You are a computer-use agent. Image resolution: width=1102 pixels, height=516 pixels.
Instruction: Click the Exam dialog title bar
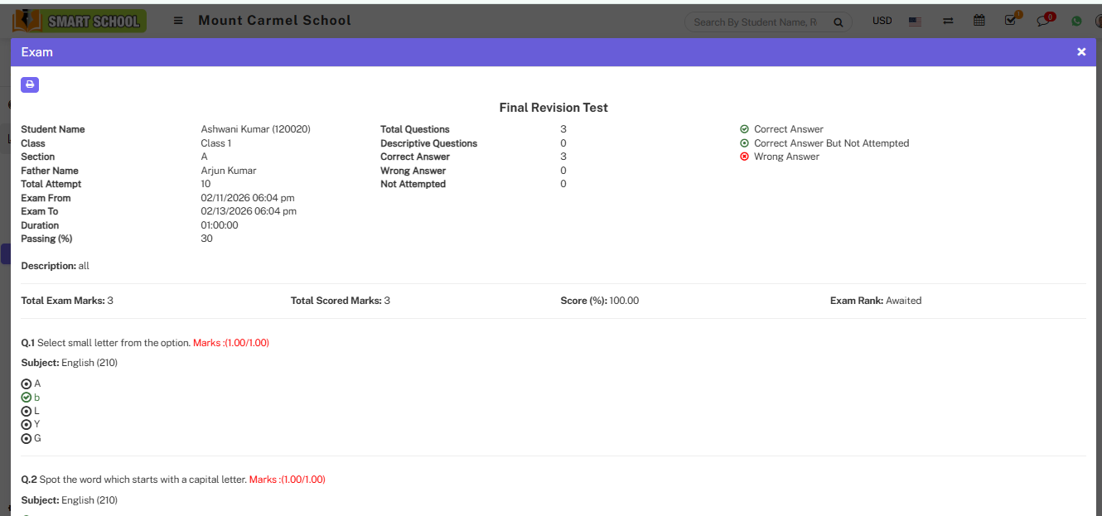(497, 52)
